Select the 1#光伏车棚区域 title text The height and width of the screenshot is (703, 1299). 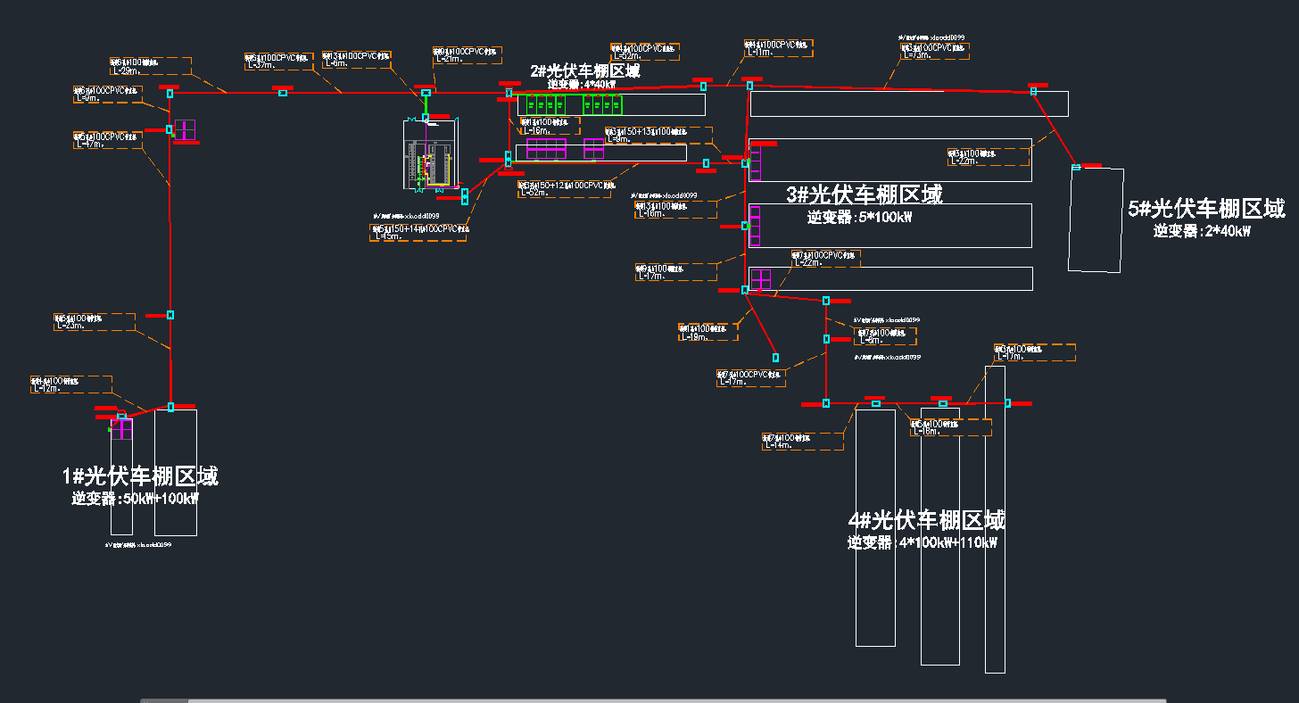click(140, 476)
